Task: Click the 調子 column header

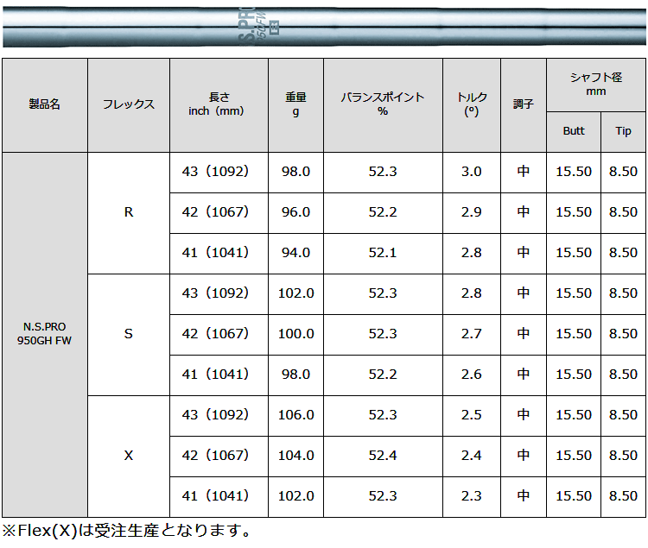Action: coord(524,104)
